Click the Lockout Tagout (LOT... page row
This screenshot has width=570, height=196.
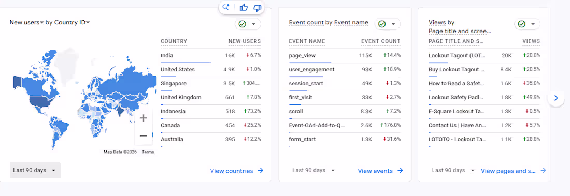[484, 56]
